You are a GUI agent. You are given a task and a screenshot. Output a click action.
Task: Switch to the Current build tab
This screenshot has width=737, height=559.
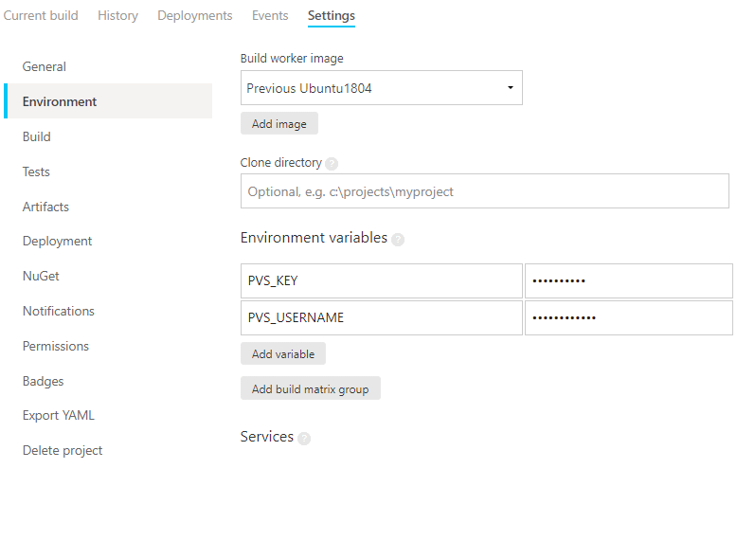coord(41,16)
